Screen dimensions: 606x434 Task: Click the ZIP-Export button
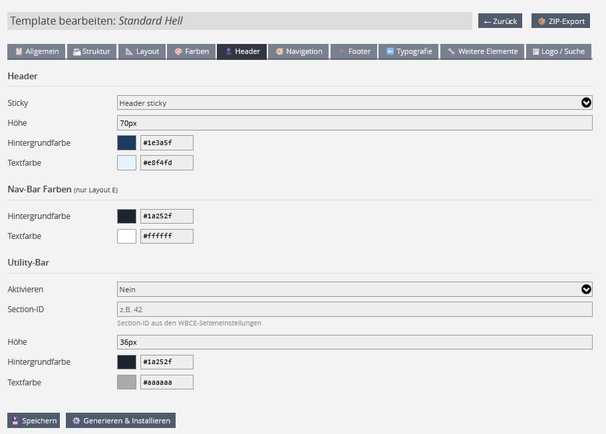point(561,21)
